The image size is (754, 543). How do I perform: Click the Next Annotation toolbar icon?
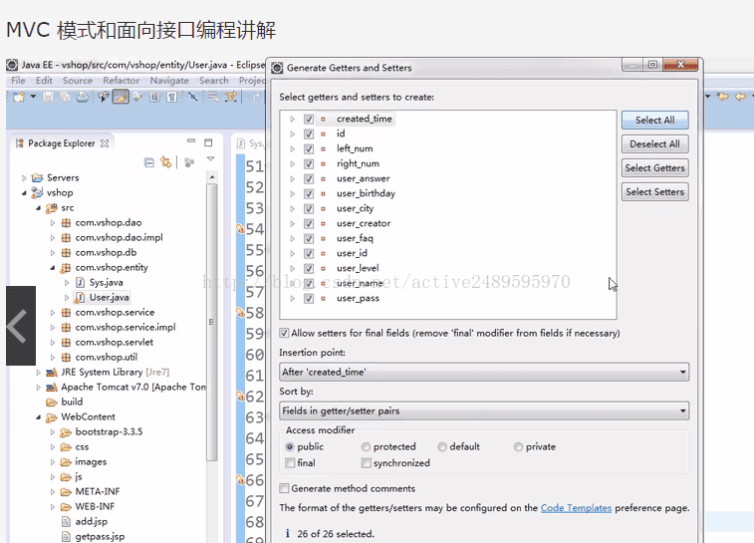click(231, 97)
